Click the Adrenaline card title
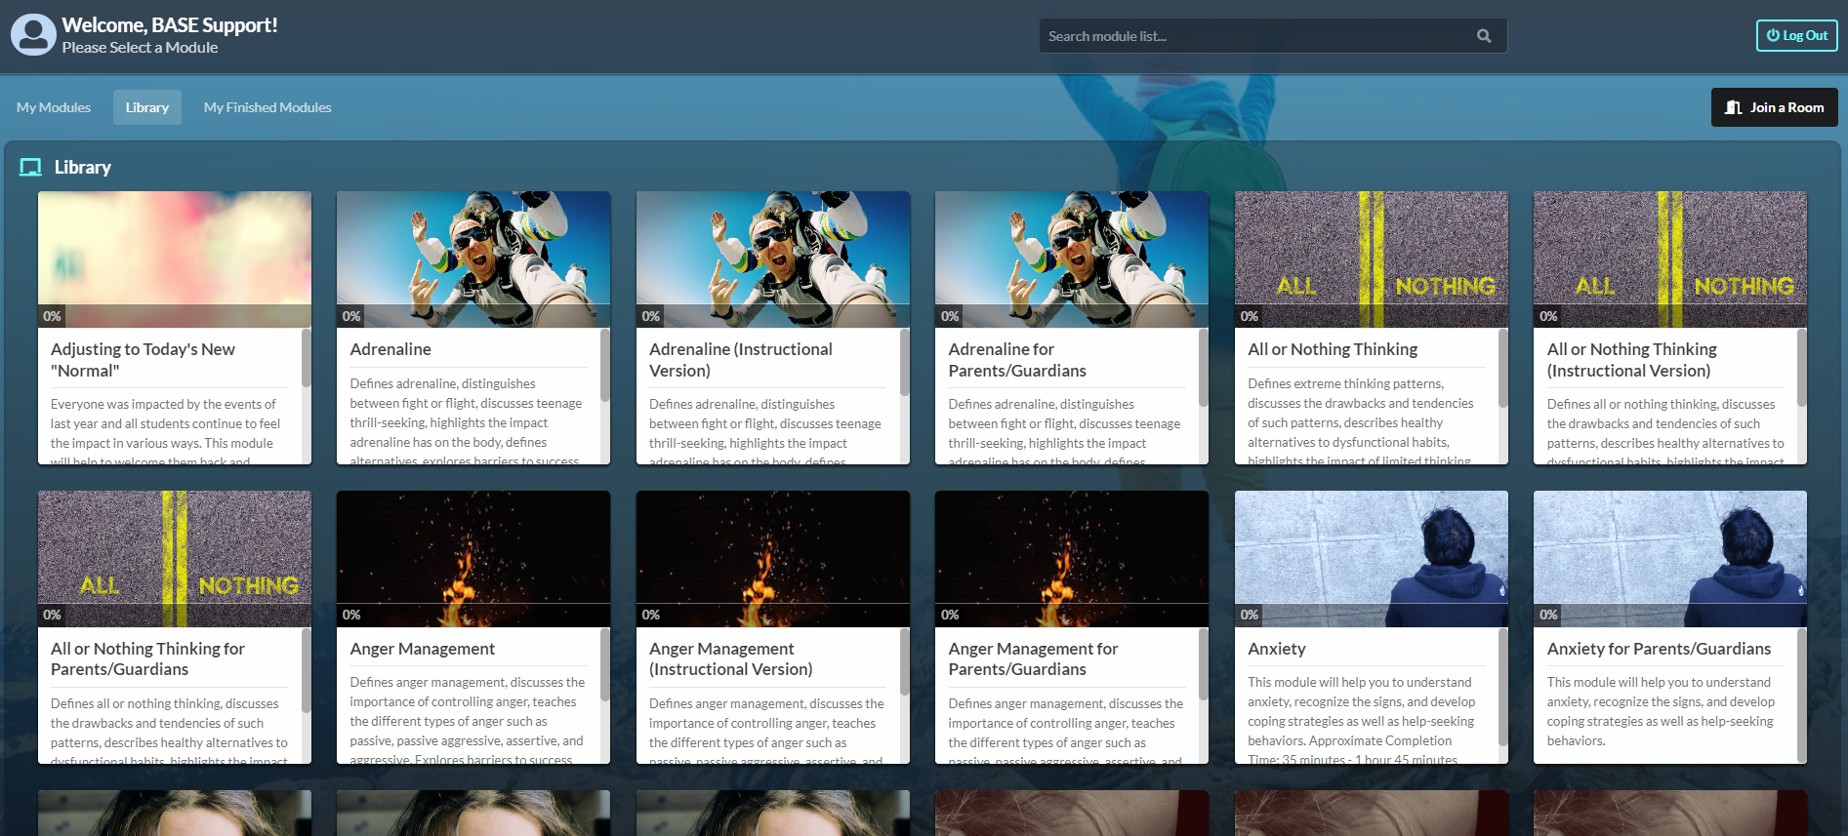The height and width of the screenshot is (836, 1848). point(390,349)
